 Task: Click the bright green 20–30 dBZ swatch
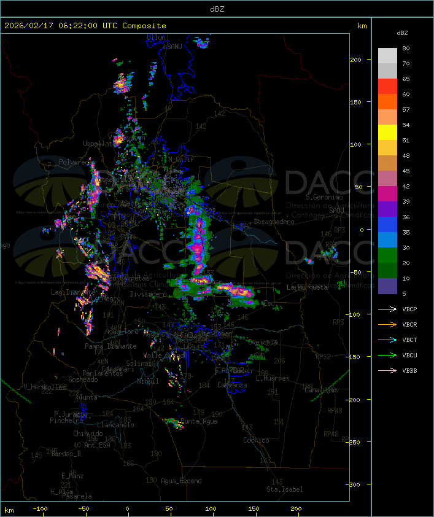(387, 255)
